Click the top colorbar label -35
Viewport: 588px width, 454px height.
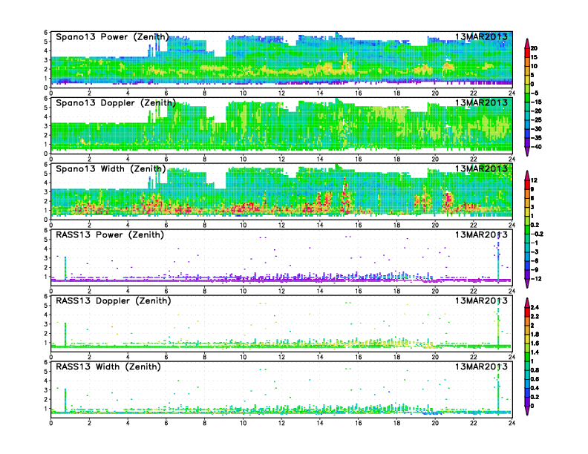pos(536,138)
